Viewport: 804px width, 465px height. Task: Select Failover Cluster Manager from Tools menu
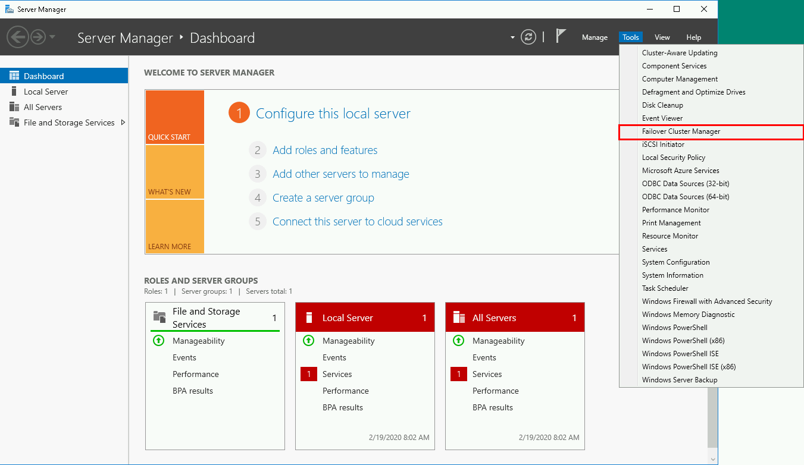(x=681, y=131)
